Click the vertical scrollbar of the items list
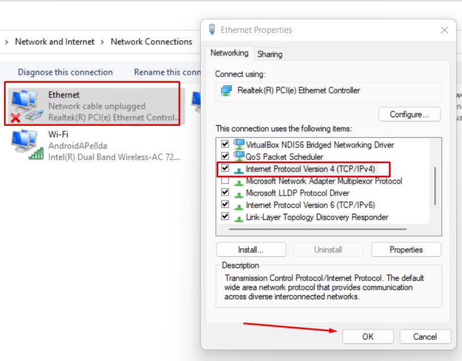This screenshot has width=462, height=361. click(x=435, y=186)
